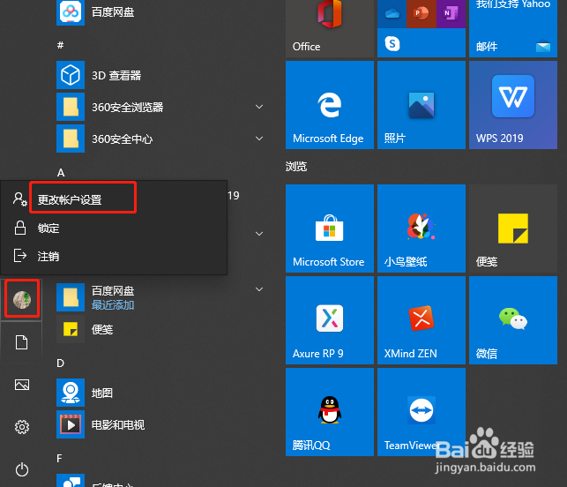Launch the XMind ZEN tile
The width and height of the screenshot is (567, 487).
[422, 320]
